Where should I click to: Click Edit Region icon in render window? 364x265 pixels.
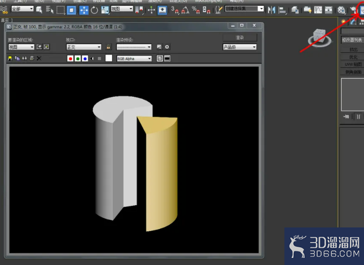click(x=39, y=47)
